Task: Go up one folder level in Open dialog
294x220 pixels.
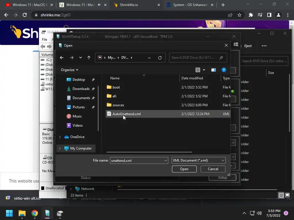Action: tap(89, 58)
